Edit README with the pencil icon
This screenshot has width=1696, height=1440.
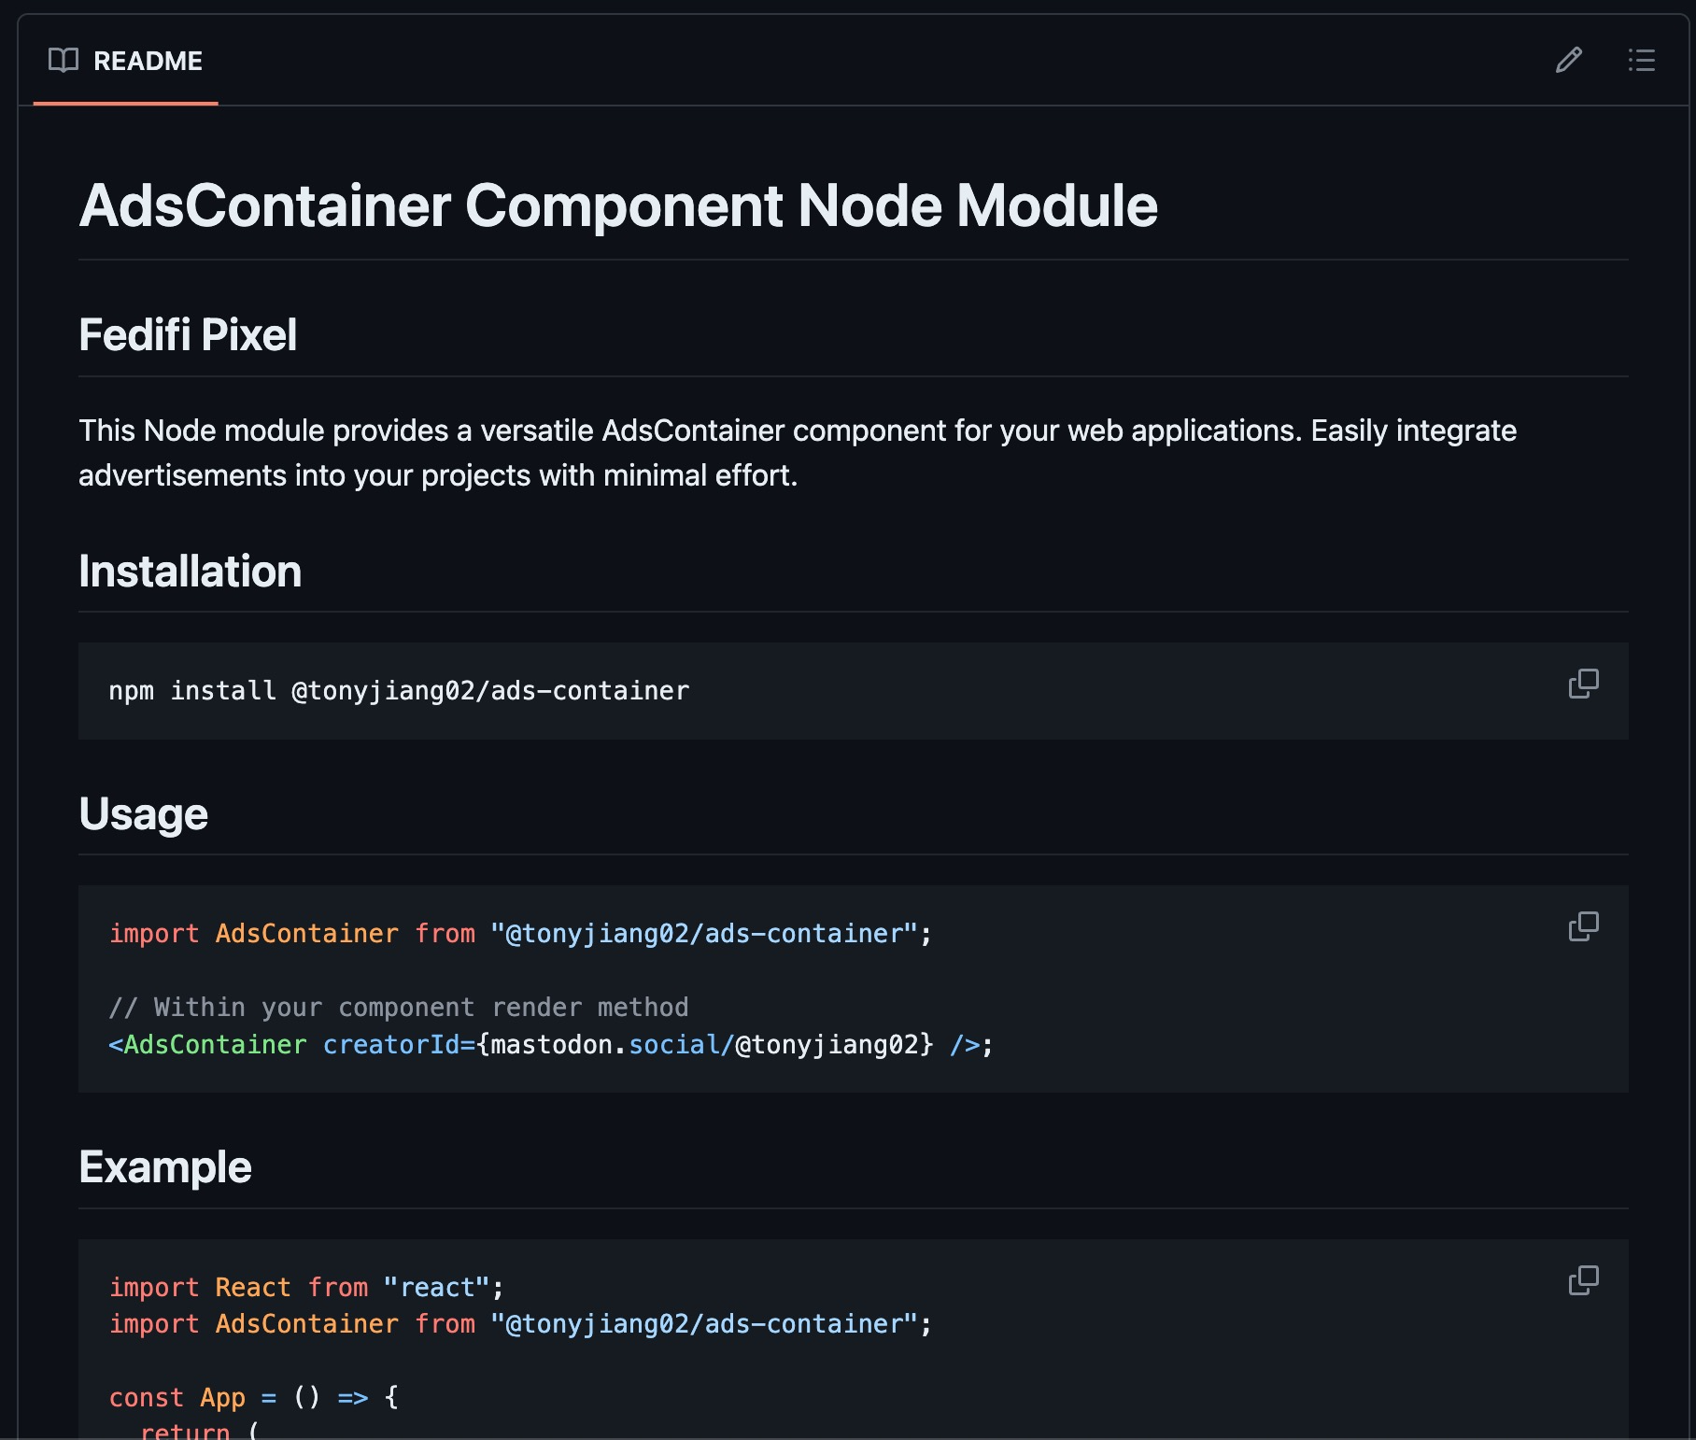click(1569, 61)
